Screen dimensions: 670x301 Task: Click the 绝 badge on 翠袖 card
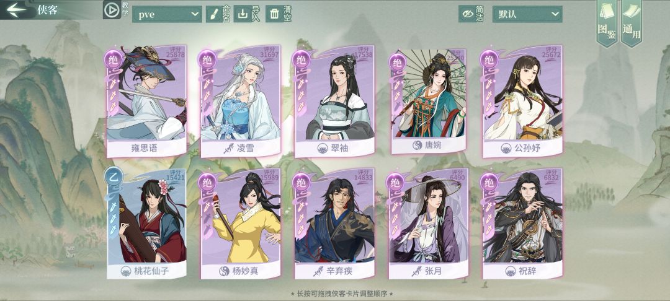[x=301, y=59]
